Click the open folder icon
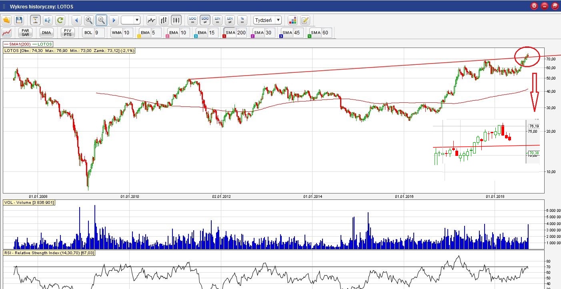This screenshot has height=289, width=561. pyautogui.click(x=7, y=20)
